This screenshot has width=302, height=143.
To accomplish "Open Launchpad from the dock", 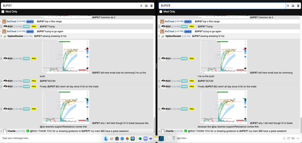I will [112, 138].
